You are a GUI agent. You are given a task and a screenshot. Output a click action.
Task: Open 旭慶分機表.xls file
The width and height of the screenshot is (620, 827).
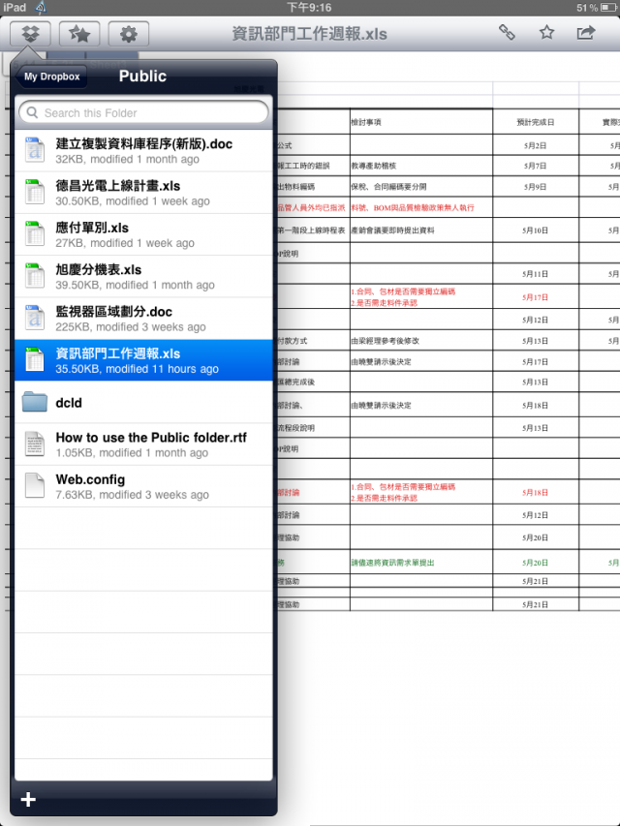click(x=143, y=277)
